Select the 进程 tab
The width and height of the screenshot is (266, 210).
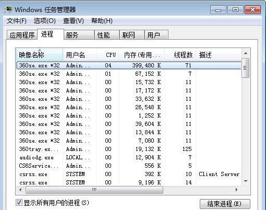tap(51, 34)
